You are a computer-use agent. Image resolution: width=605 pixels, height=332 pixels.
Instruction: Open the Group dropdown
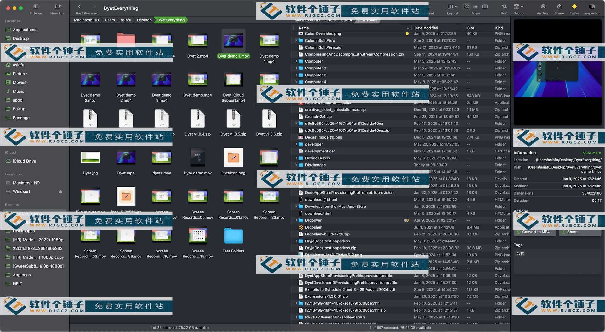pos(518,7)
